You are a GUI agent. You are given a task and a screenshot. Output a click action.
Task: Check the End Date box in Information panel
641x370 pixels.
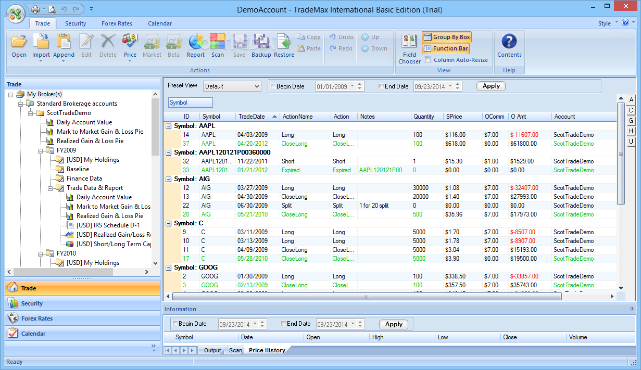click(283, 324)
